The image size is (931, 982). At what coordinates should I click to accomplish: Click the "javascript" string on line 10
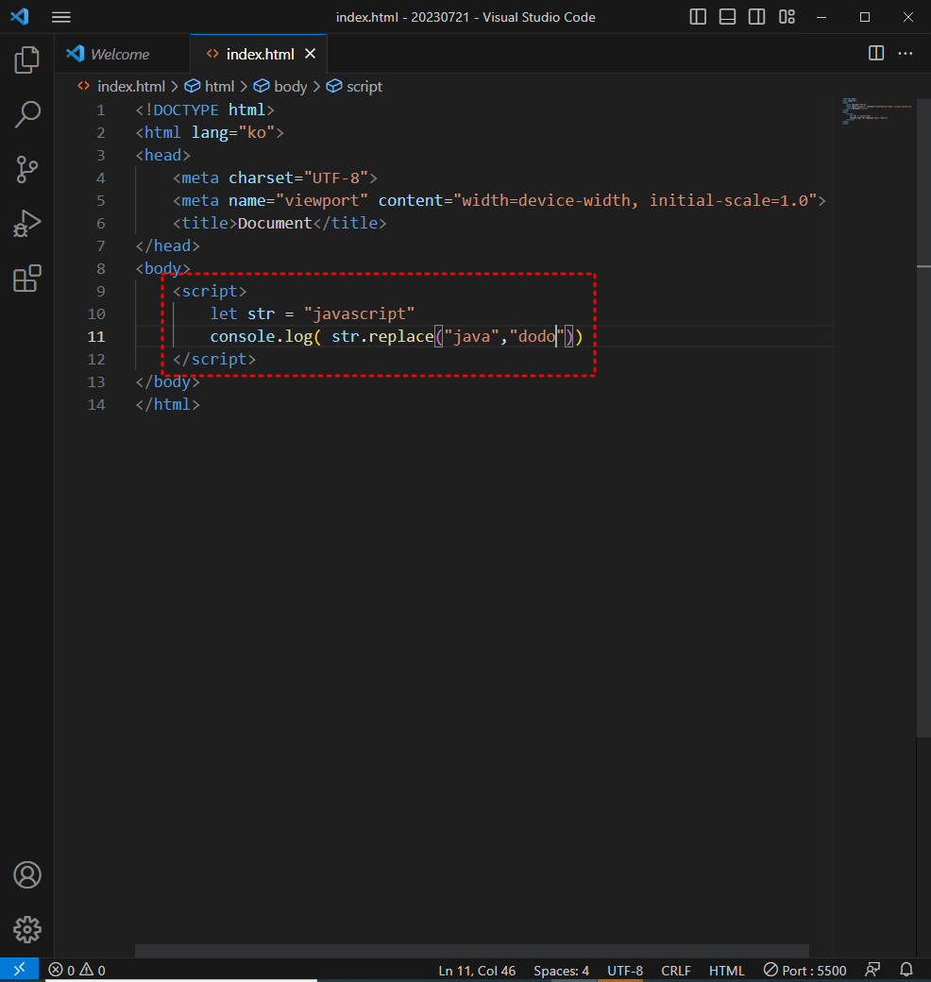point(359,313)
